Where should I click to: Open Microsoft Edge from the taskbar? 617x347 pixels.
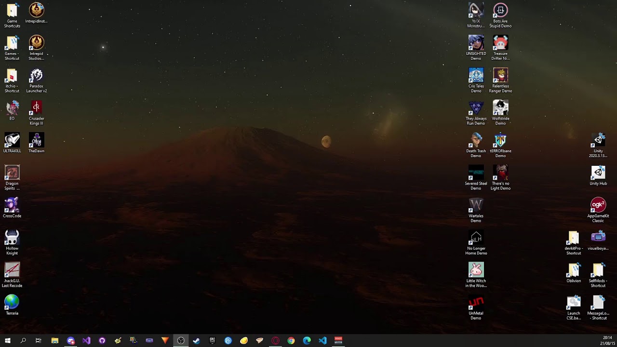click(x=307, y=340)
